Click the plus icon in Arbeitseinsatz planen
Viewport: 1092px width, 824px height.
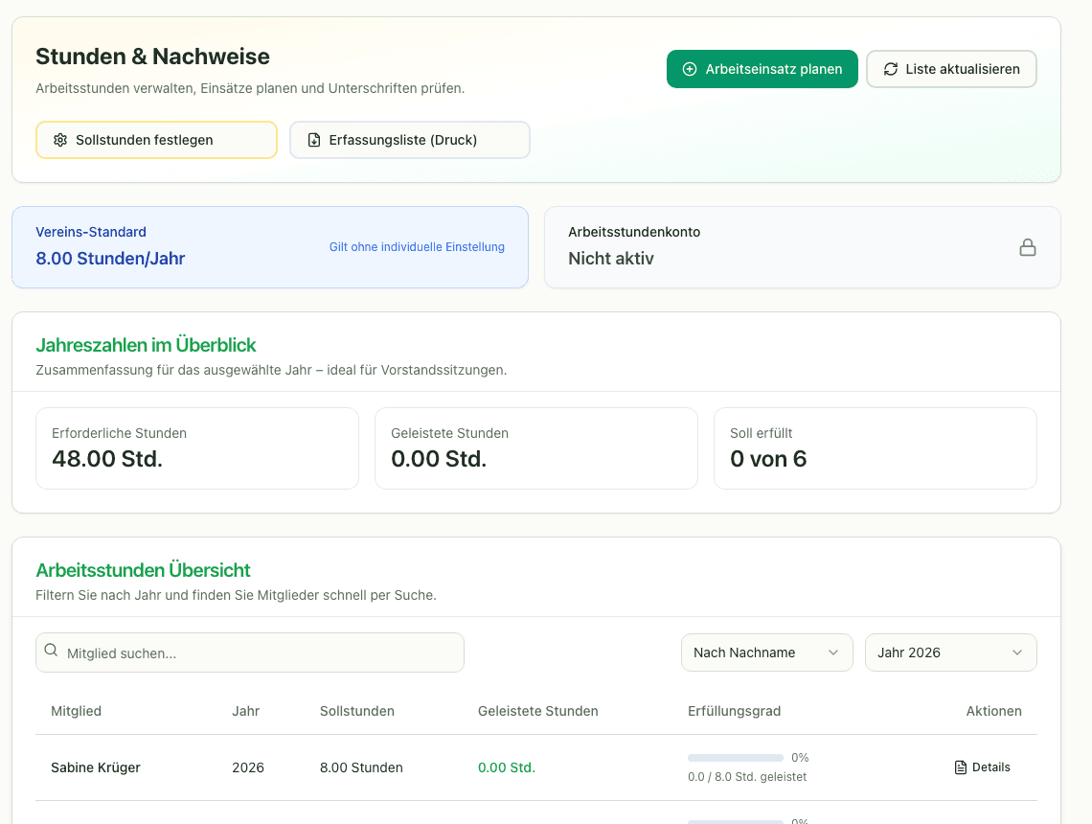pyautogui.click(x=690, y=69)
